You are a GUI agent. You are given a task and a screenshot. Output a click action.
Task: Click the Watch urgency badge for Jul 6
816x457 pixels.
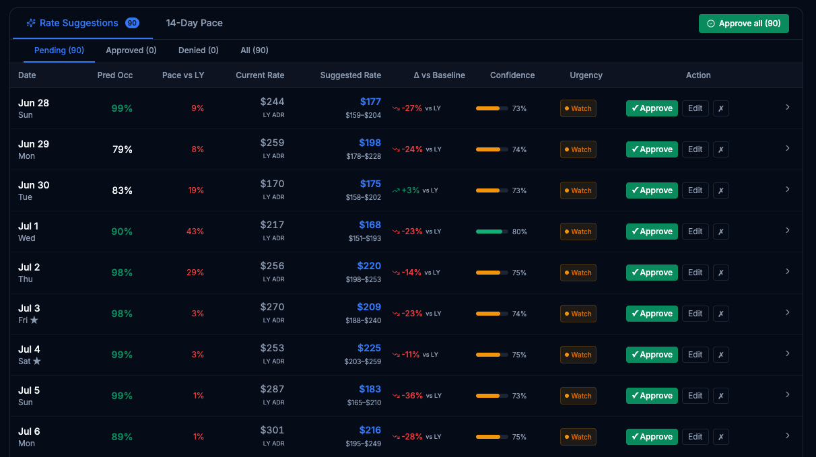578,437
